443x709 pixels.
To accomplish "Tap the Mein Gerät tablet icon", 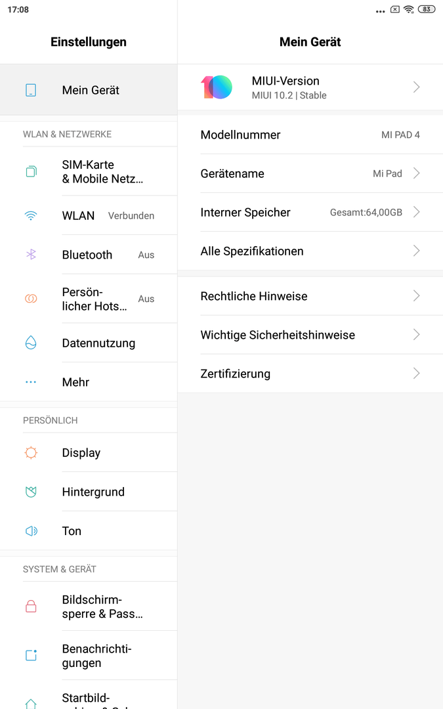I will click(x=31, y=90).
